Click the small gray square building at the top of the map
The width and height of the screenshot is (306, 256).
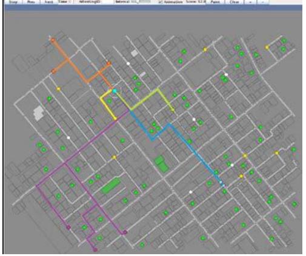[135, 53]
